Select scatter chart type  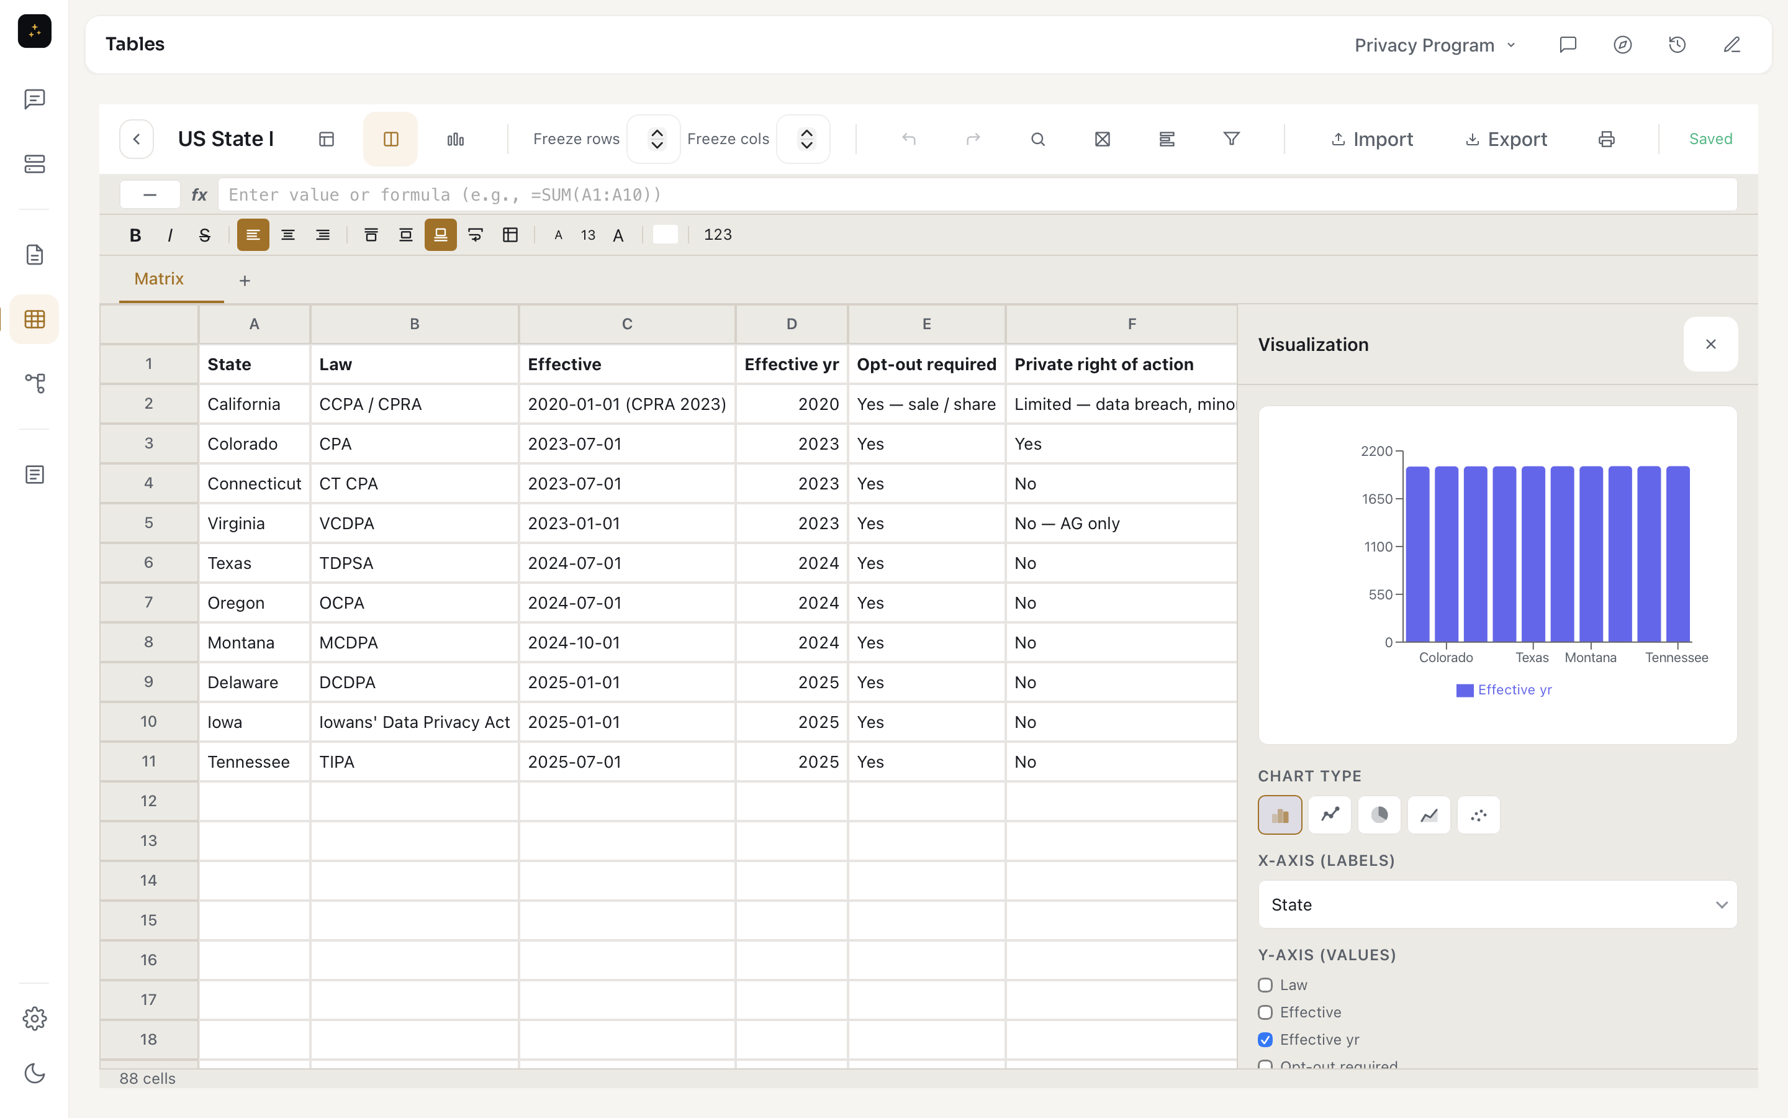(1478, 815)
